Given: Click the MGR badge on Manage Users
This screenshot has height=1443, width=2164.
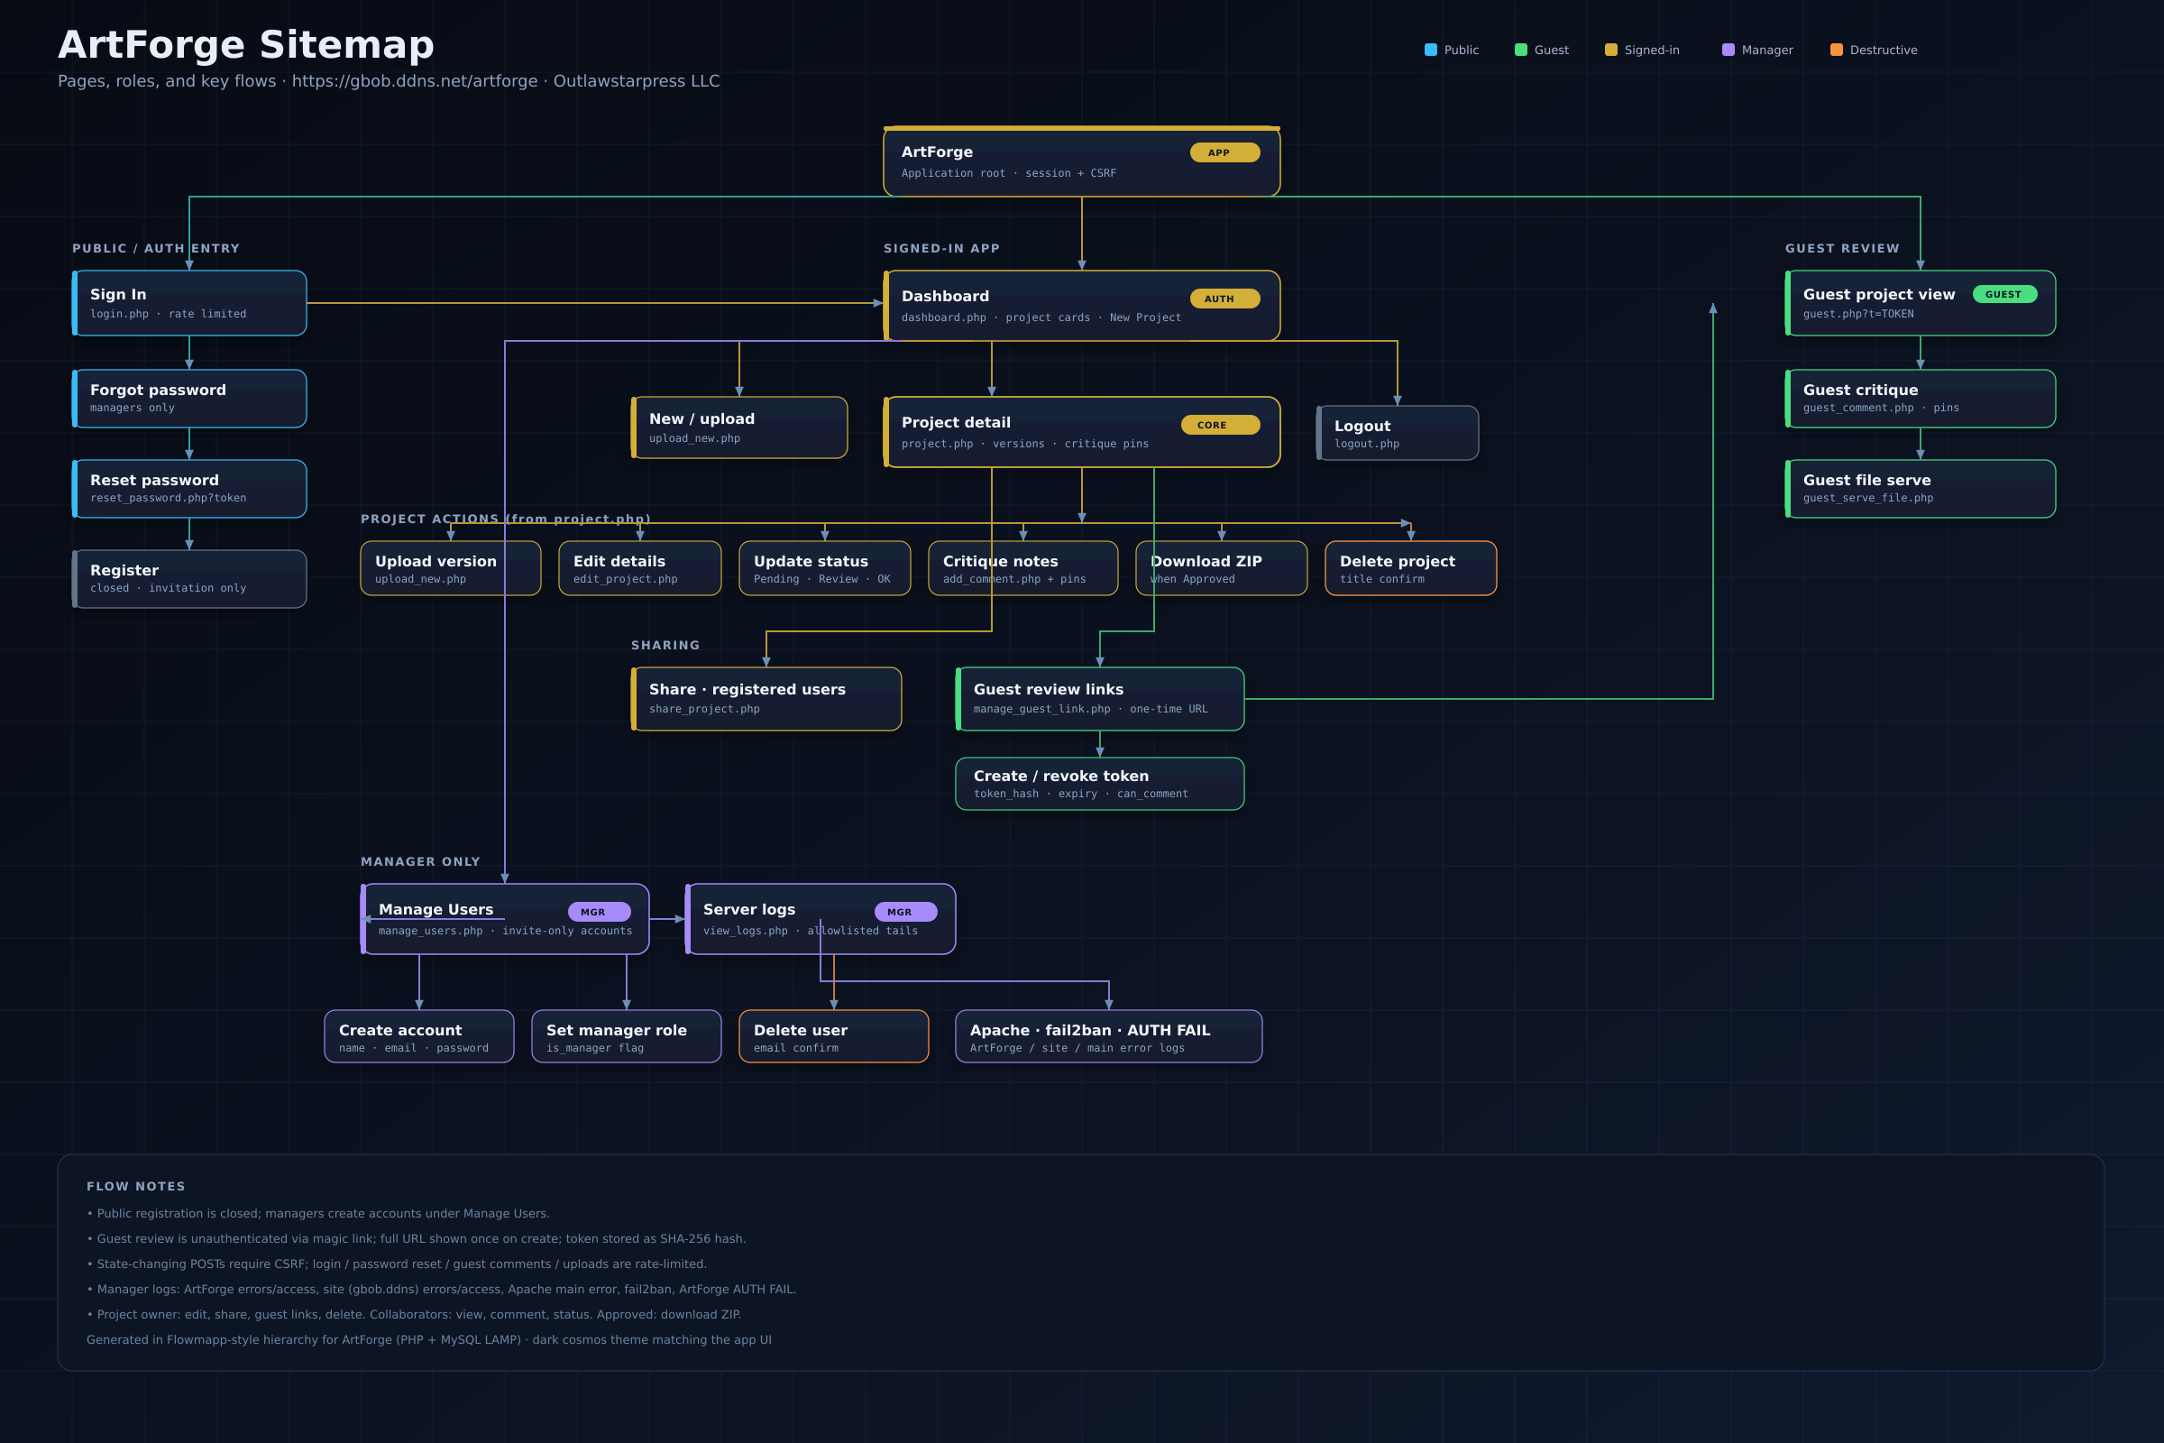Looking at the screenshot, I should [x=599, y=911].
